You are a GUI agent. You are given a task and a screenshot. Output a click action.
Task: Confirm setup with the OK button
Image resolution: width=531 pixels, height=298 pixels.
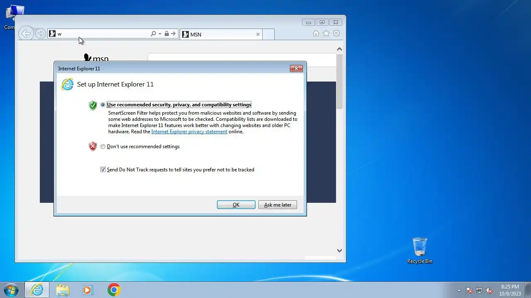point(236,205)
